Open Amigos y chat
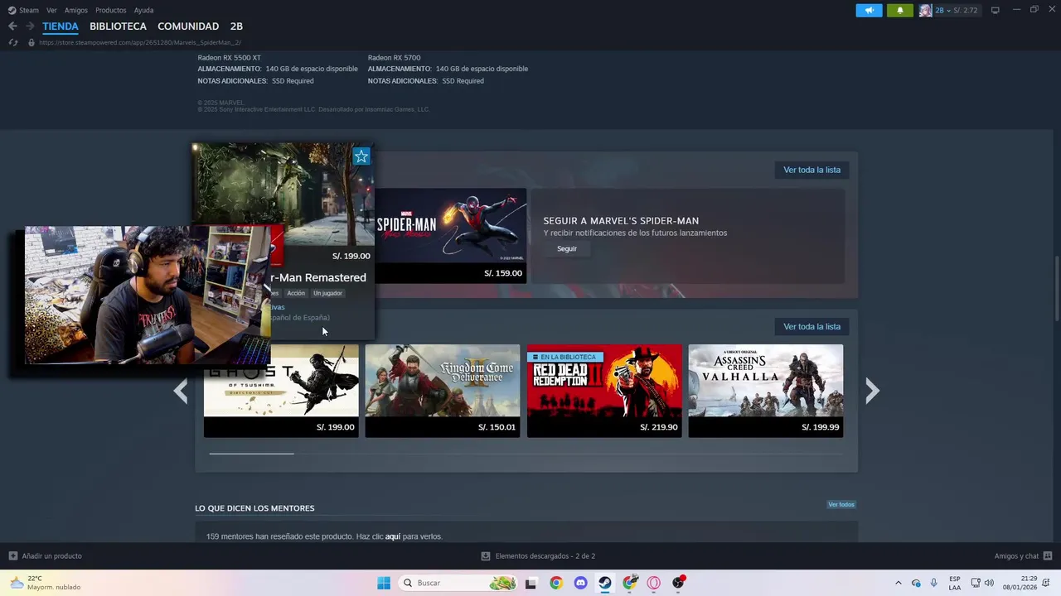The width and height of the screenshot is (1061, 596). (x=1023, y=556)
